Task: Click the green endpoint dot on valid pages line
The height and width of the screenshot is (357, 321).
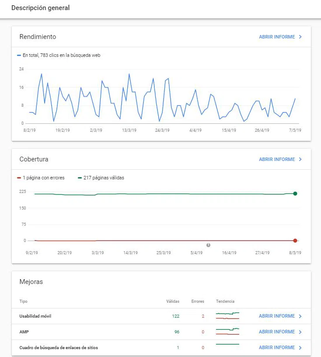Action: pos(295,193)
